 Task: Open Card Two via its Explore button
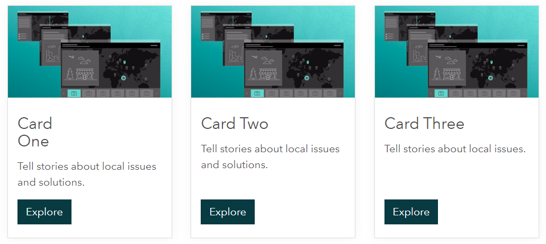click(x=228, y=212)
